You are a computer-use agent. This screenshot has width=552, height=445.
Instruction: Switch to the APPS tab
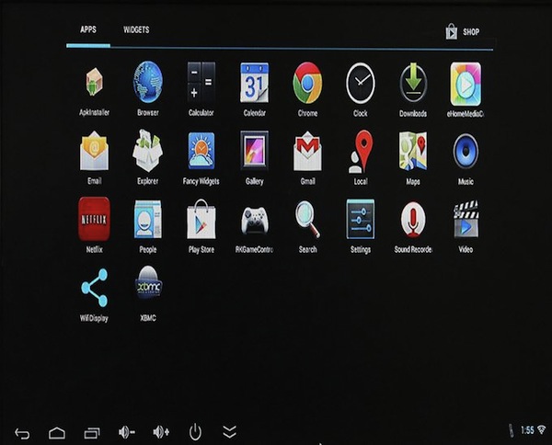pos(88,29)
